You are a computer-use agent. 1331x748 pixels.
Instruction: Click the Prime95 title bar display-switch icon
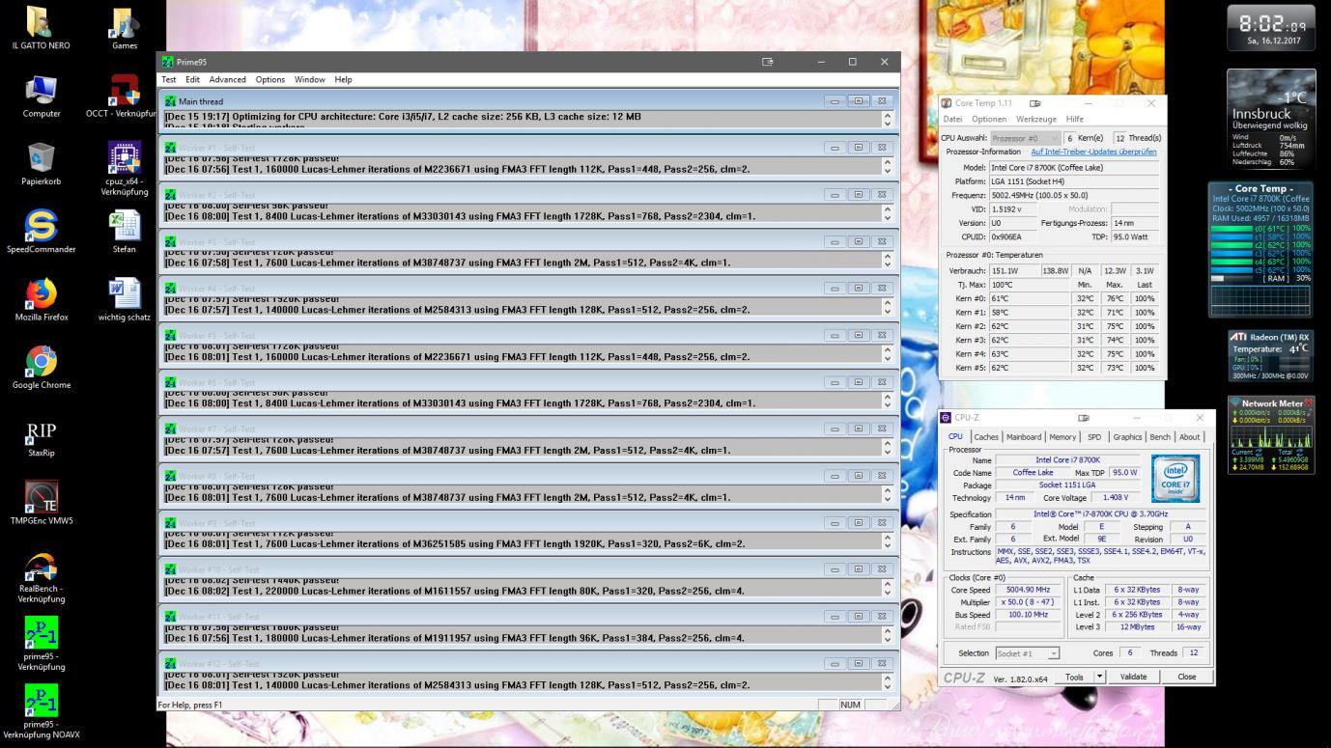tap(768, 62)
